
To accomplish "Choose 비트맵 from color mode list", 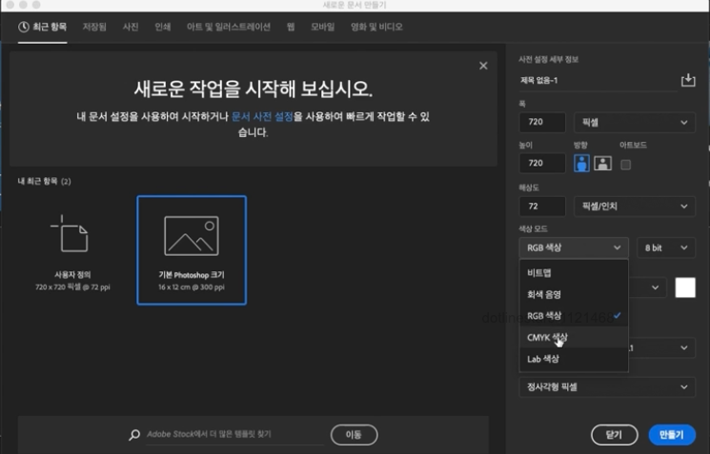I will (x=574, y=272).
